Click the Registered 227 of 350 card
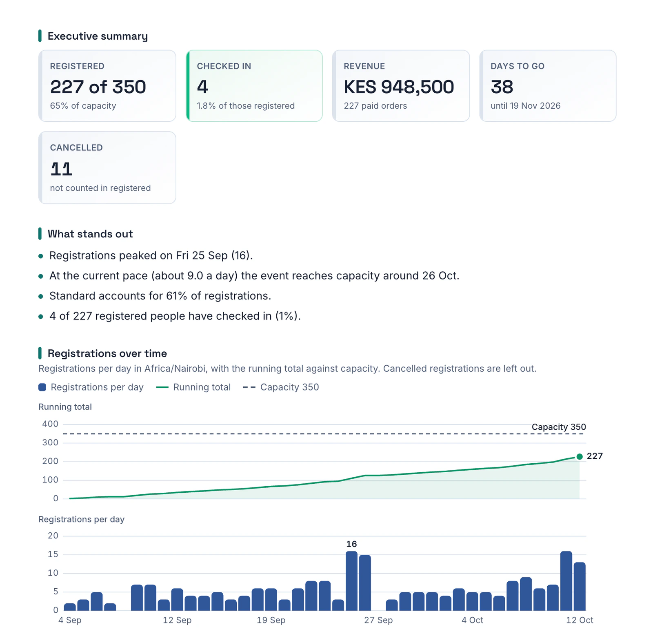This screenshot has width=653, height=641. click(107, 86)
